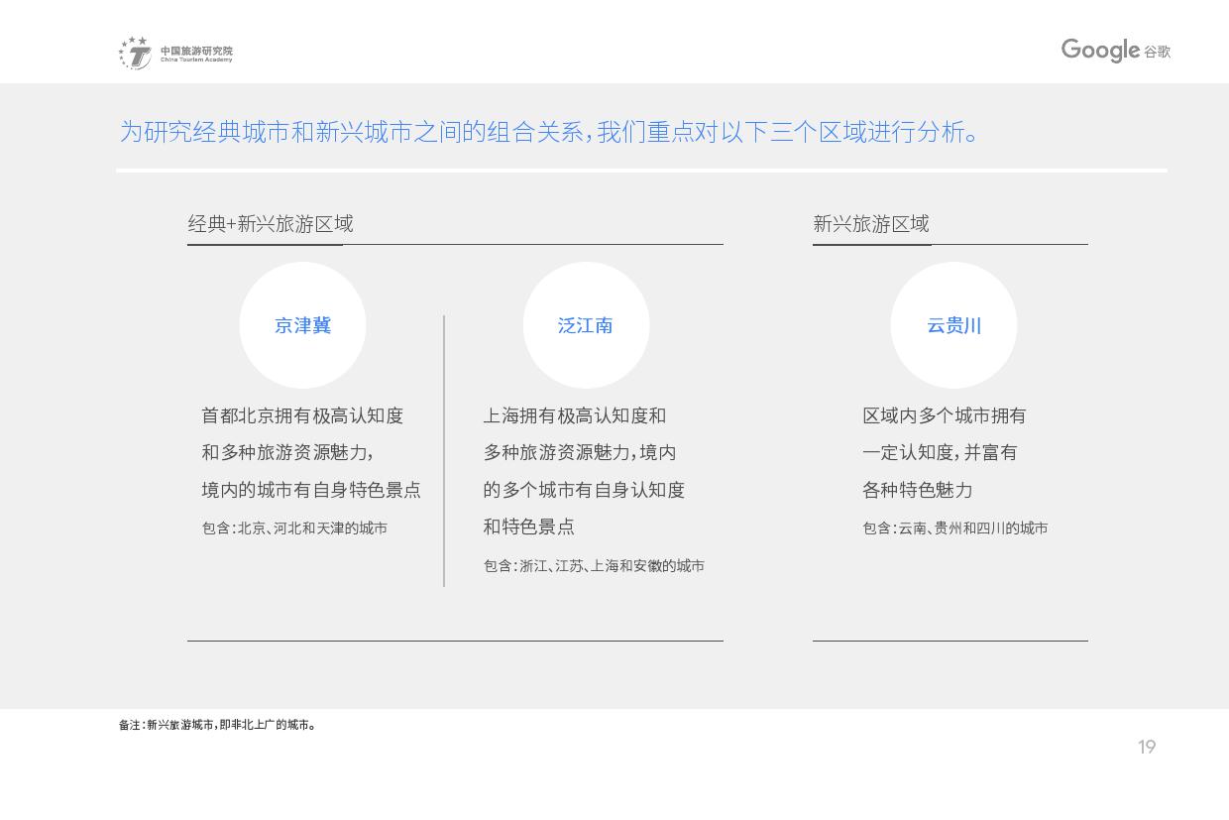
Task: Click the 上海拥有极高认知度和 line
Action: click(575, 416)
